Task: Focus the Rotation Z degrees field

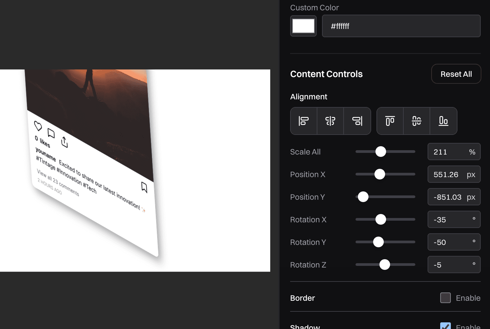Action: [450, 265]
